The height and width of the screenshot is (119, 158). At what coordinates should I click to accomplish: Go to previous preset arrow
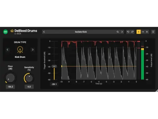pos(44,32)
